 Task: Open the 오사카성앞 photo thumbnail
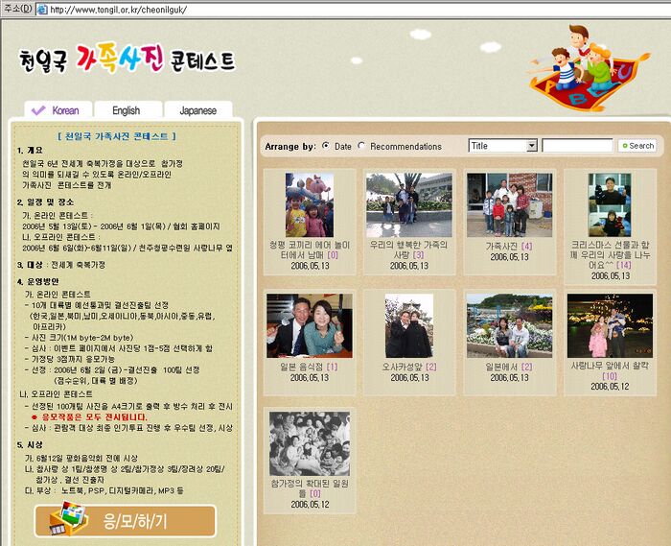click(x=409, y=325)
